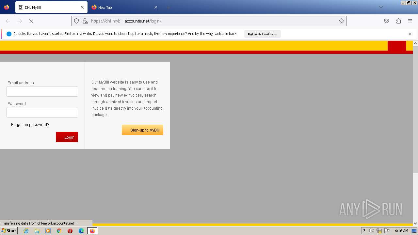Click the red Login button
Image resolution: width=418 pixels, height=235 pixels.
tap(67, 137)
